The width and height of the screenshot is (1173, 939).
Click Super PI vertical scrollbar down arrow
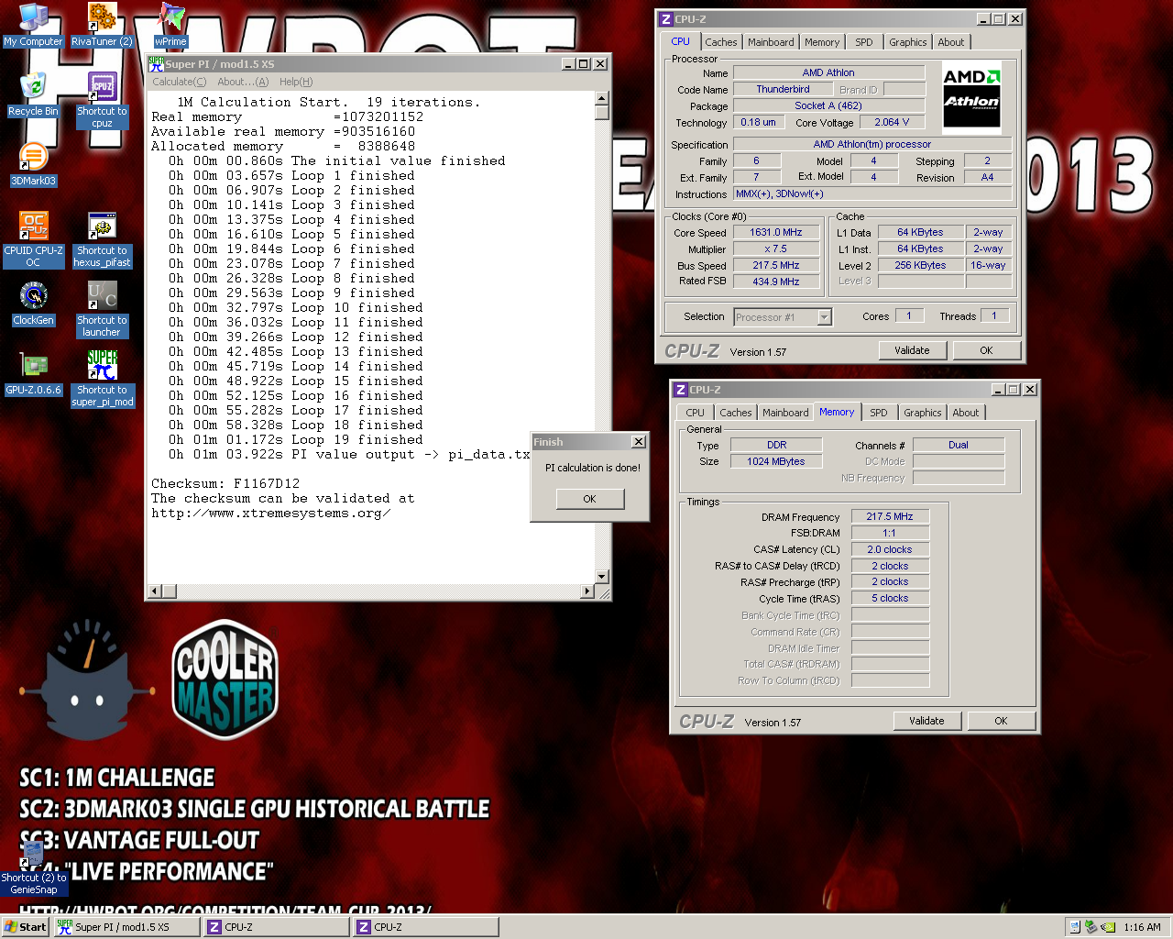pyautogui.click(x=602, y=577)
